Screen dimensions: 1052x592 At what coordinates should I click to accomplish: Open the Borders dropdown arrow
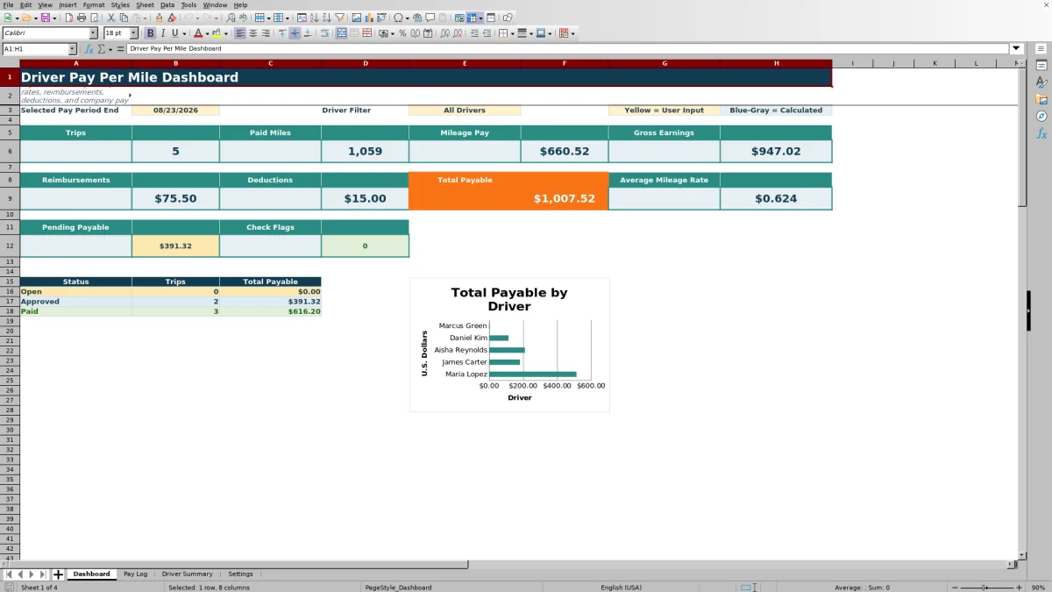point(513,33)
